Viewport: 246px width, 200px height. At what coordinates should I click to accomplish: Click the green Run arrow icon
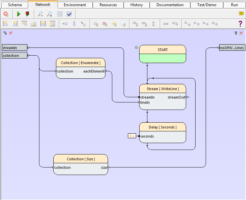point(19,14)
